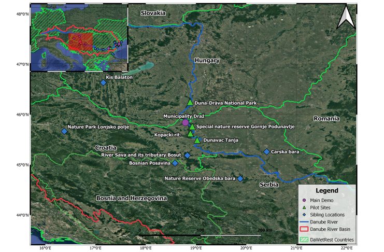Screen dimensions: 384x252
Task: Select the Duna-Dráva National Park triangle marker
Action: (190, 103)
